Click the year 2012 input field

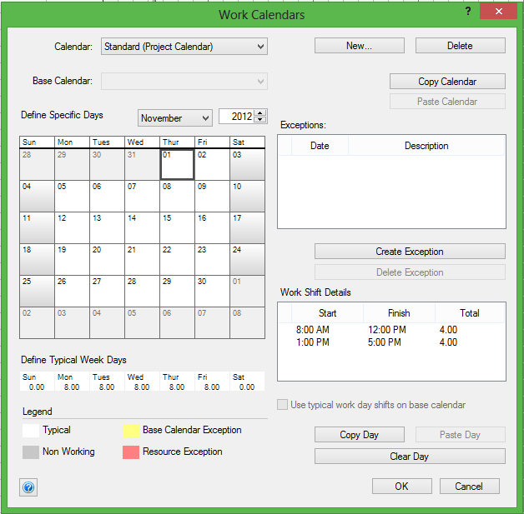[236, 117]
